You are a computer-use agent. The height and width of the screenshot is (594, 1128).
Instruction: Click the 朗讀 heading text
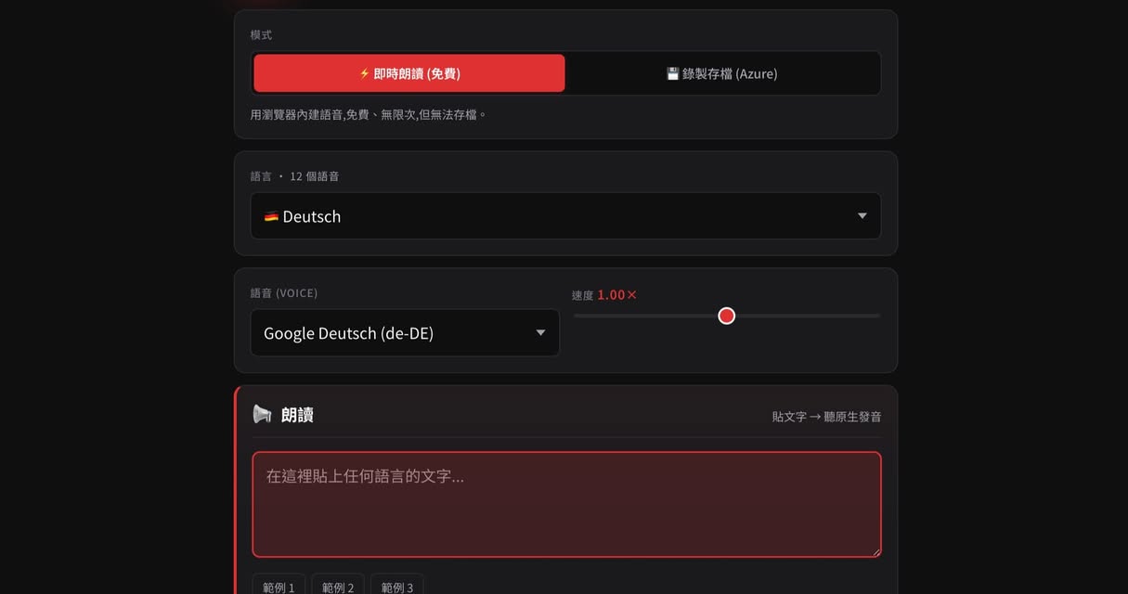[x=297, y=415]
